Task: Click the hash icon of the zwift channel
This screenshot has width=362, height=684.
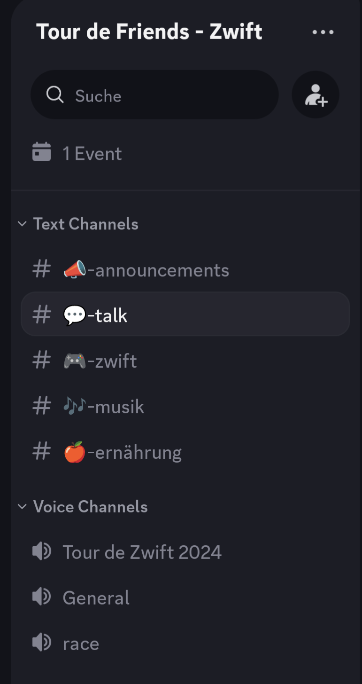Action: pos(42,361)
